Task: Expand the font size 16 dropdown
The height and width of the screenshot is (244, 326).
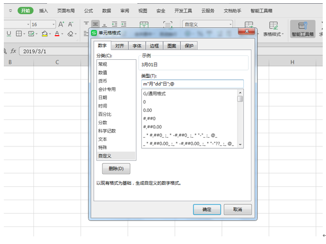Action: point(54,25)
